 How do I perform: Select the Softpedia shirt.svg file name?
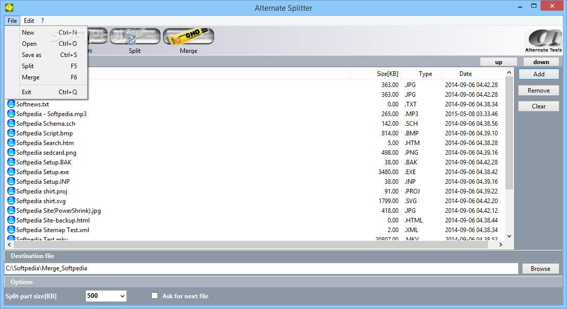click(x=41, y=201)
